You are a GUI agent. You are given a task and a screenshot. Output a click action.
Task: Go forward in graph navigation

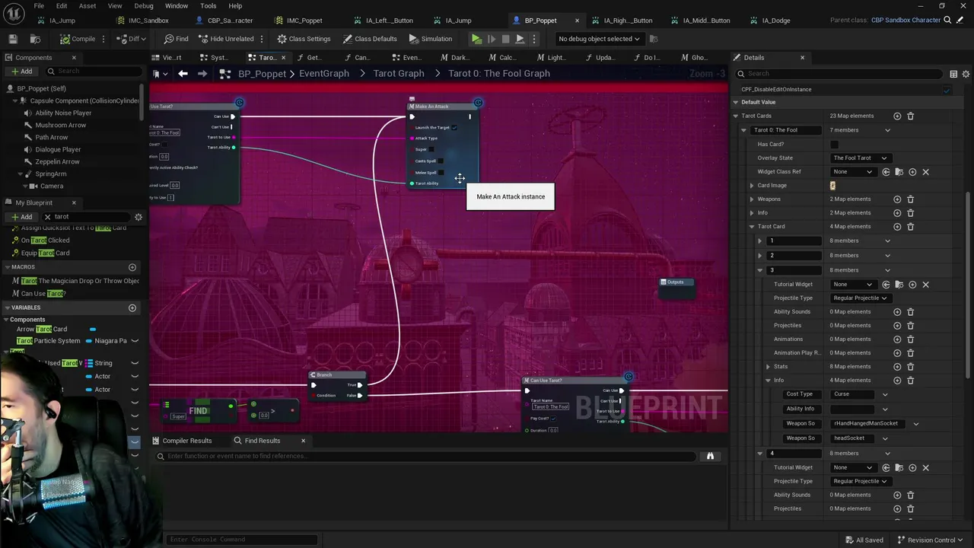pyautogui.click(x=202, y=74)
